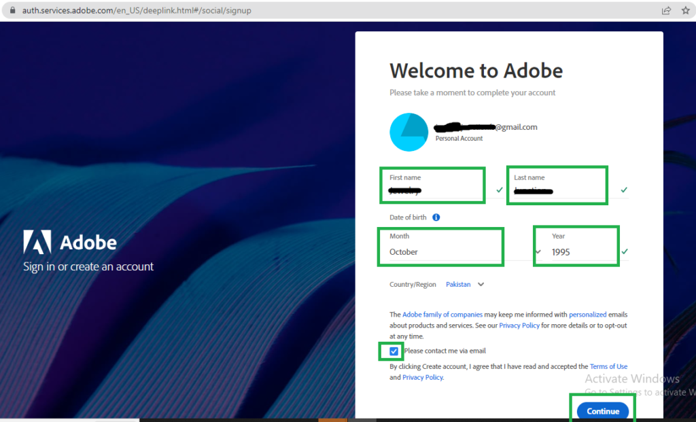The width and height of the screenshot is (696, 422).
Task: Open the Privacy Policy link after Terms of Use
Action: (x=423, y=378)
